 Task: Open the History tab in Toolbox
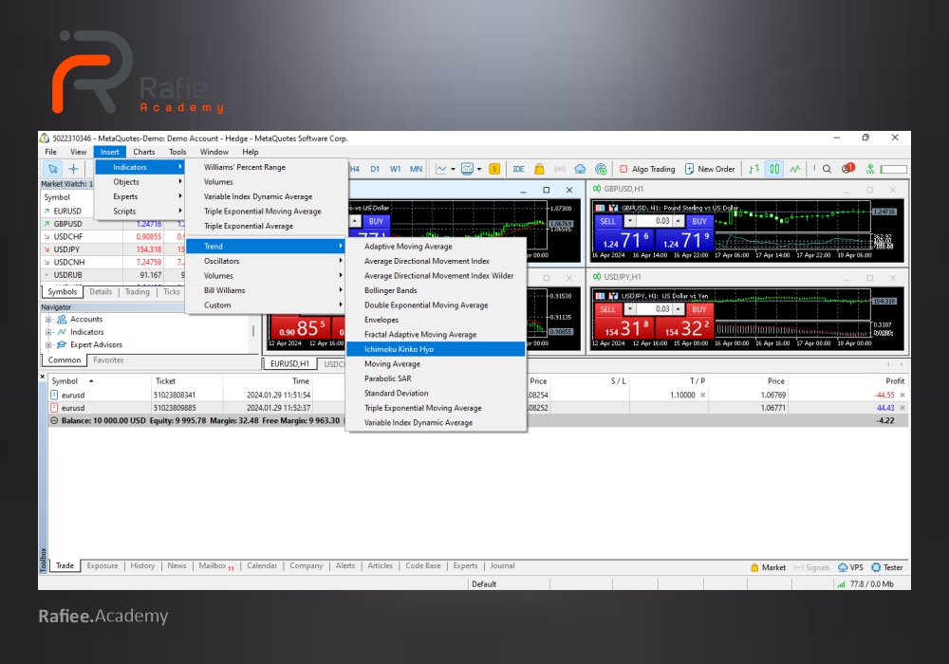pyautogui.click(x=143, y=565)
